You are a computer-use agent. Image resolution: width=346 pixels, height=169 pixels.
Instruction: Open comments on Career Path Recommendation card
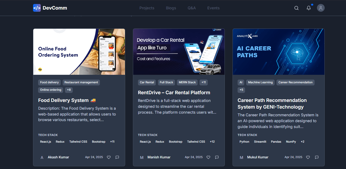tap(317, 157)
